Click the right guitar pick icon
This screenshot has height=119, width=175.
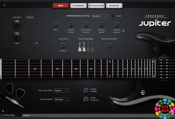[x=20, y=94]
